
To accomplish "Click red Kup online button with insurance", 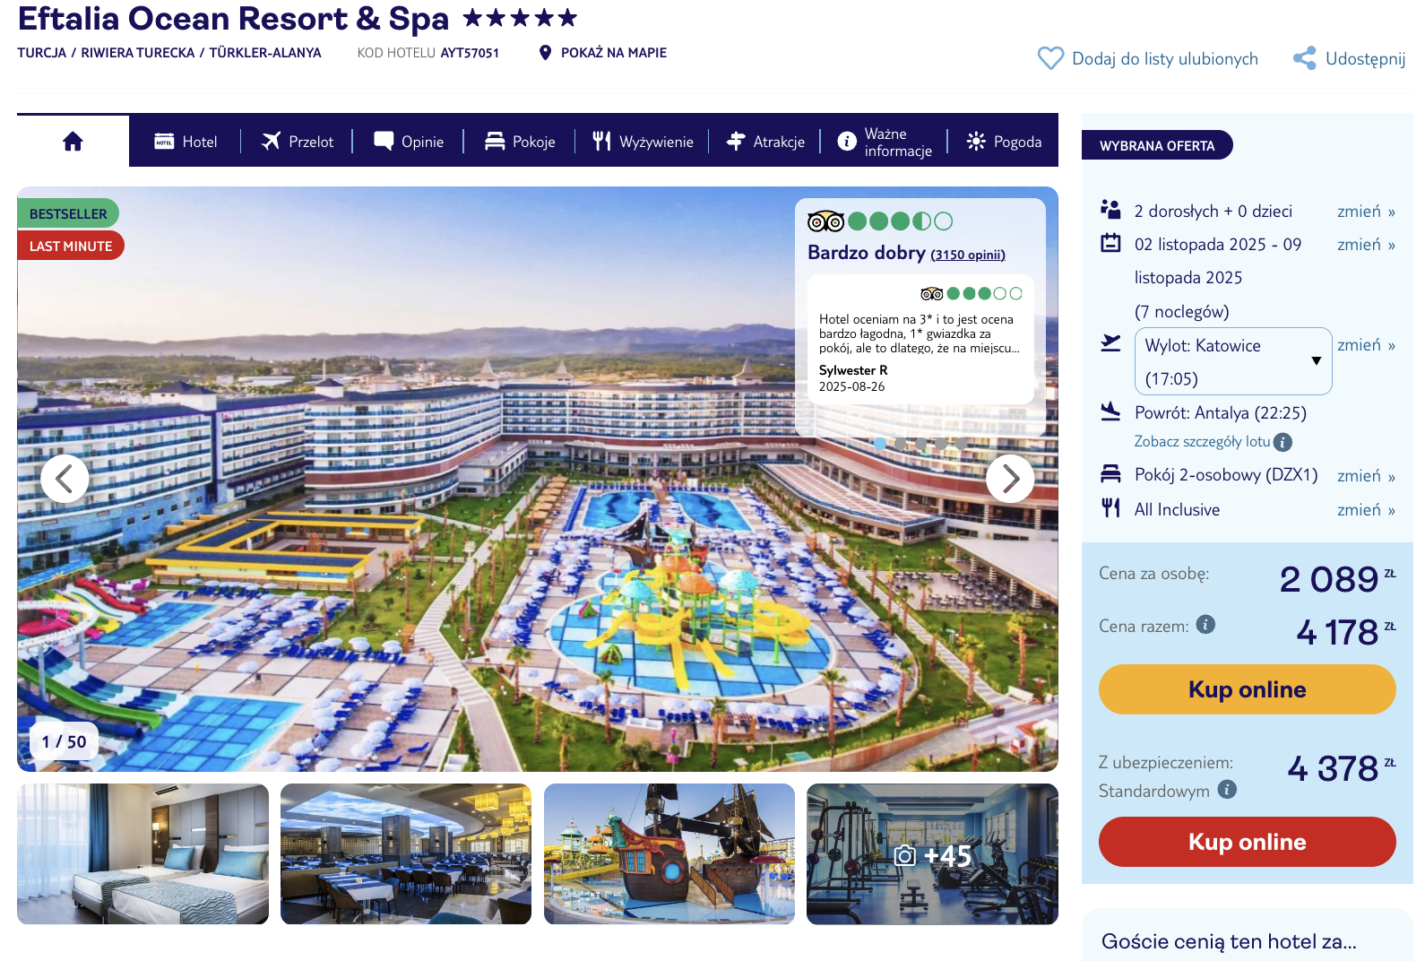I will (x=1247, y=842).
